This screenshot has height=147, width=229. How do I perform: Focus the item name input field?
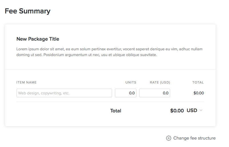pos(64,93)
